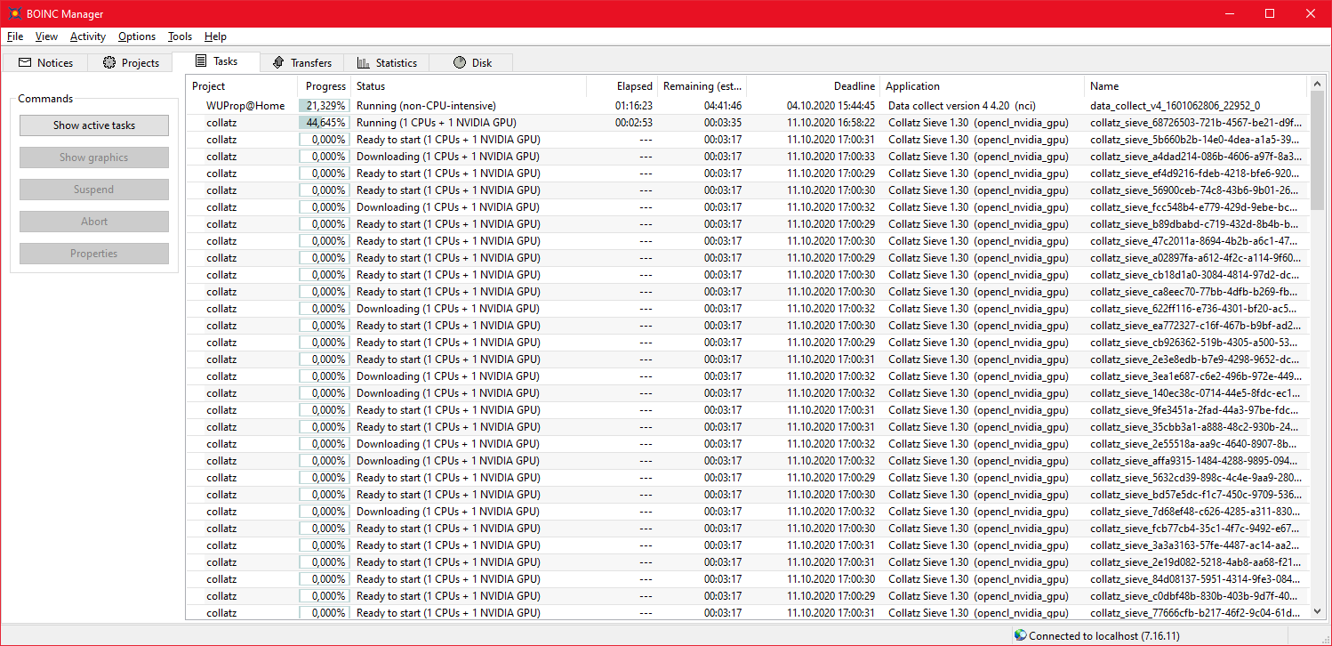Click the 44,645% progress bar for collatz
Screen dimensions: 1332x646
click(x=324, y=123)
